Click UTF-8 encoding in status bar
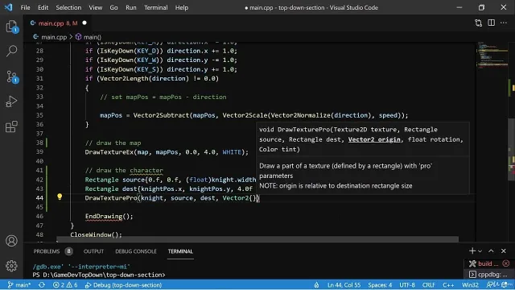The width and height of the screenshot is (515, 290). click(x=407, y=284)
